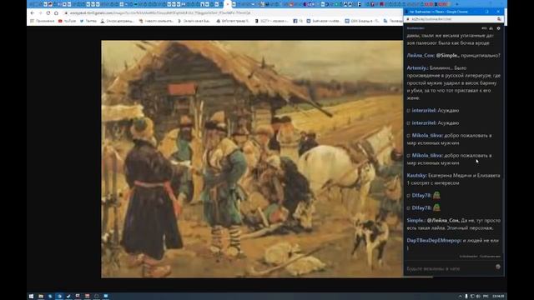
Task: Open the volume icon in system tray
Action: pos(478,297)
